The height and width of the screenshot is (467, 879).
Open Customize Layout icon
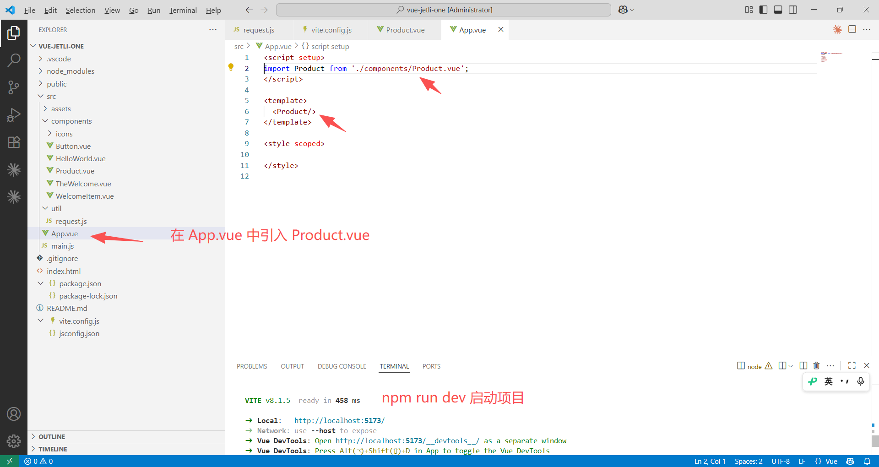(749, 10)
